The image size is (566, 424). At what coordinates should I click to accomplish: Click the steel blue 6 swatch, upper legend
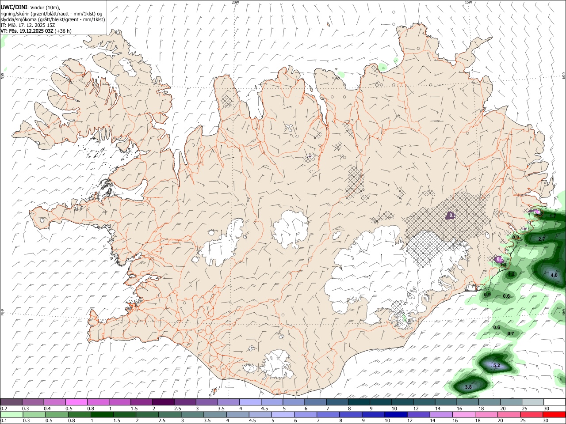pyautogui.click(x=315, y=402)
